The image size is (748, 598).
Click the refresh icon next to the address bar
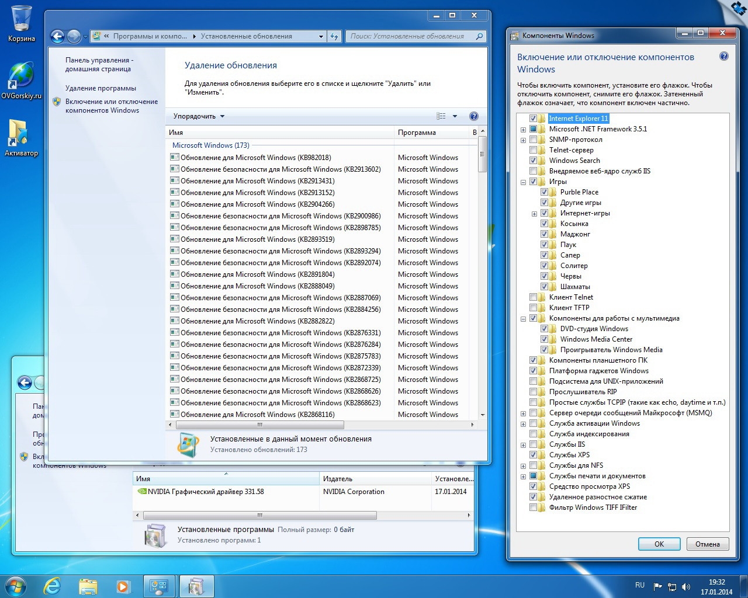(334, 36)
